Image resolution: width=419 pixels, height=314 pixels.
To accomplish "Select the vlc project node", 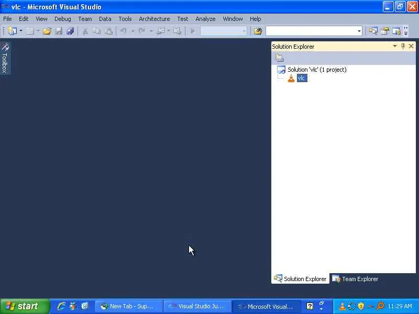I will pyautogui.click(x=302, y=78).
